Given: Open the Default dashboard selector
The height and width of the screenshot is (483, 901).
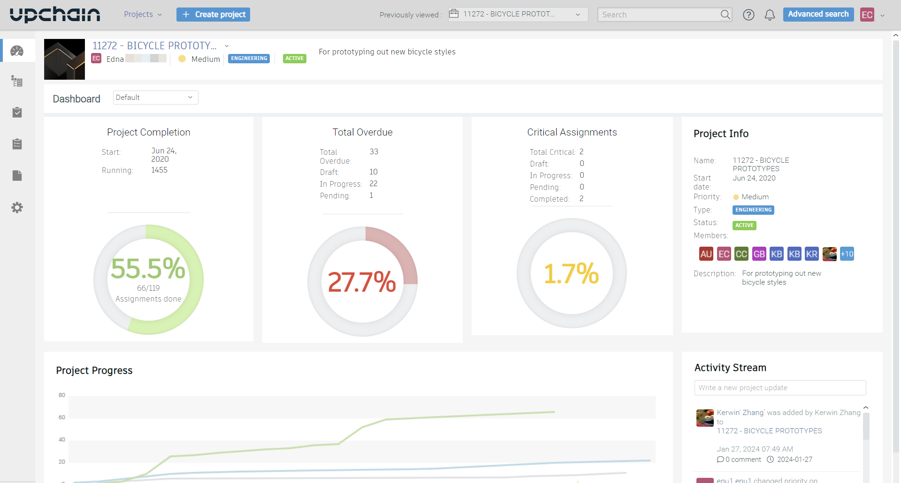Looking at the screenshot, I should point(155,98).
